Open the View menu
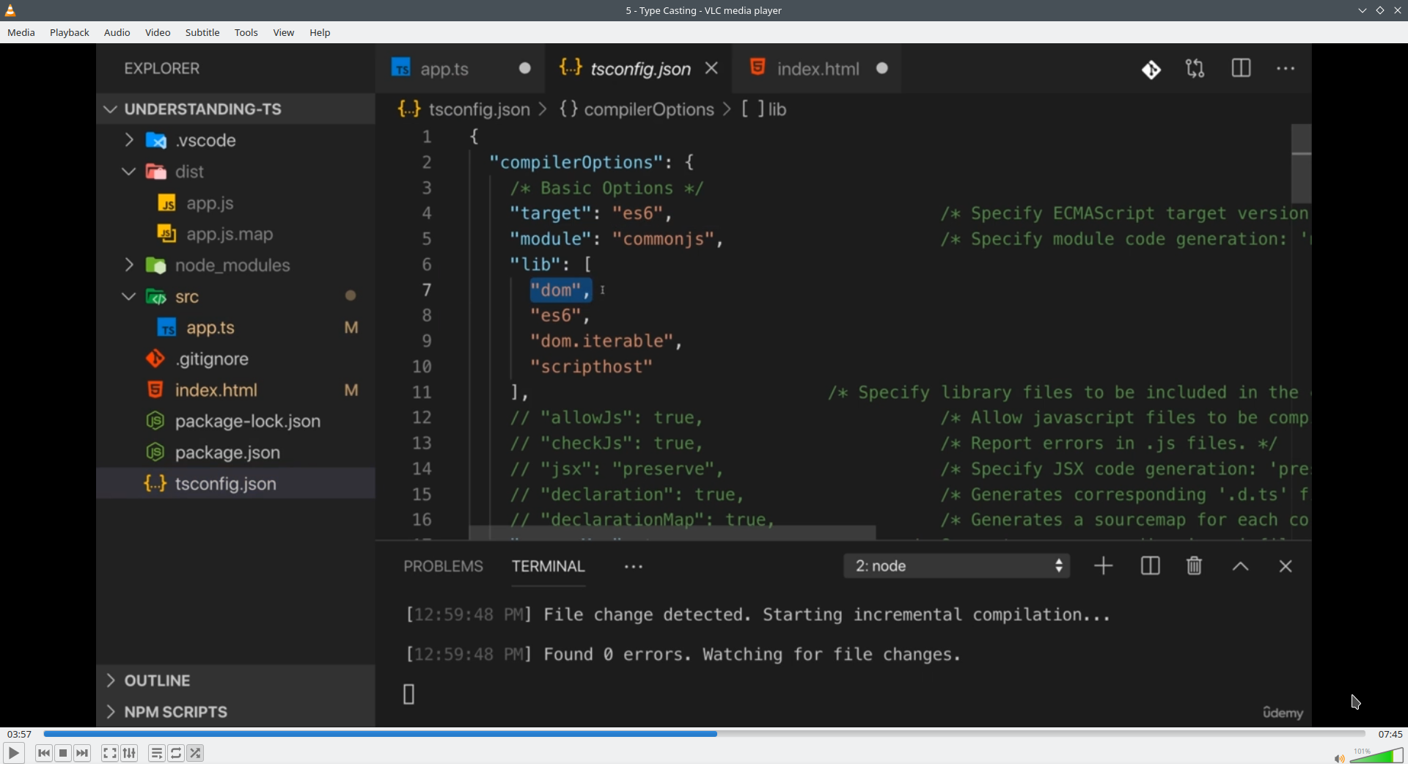This screenshot has width=1408, height=764. pyautogui.click(x=284, y=32)
